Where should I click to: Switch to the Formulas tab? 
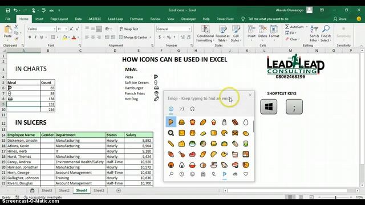[x=137, y=19]
